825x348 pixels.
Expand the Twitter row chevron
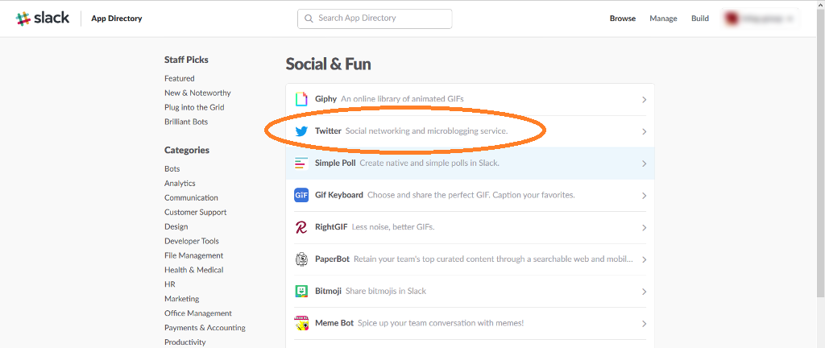click(644, 132)
